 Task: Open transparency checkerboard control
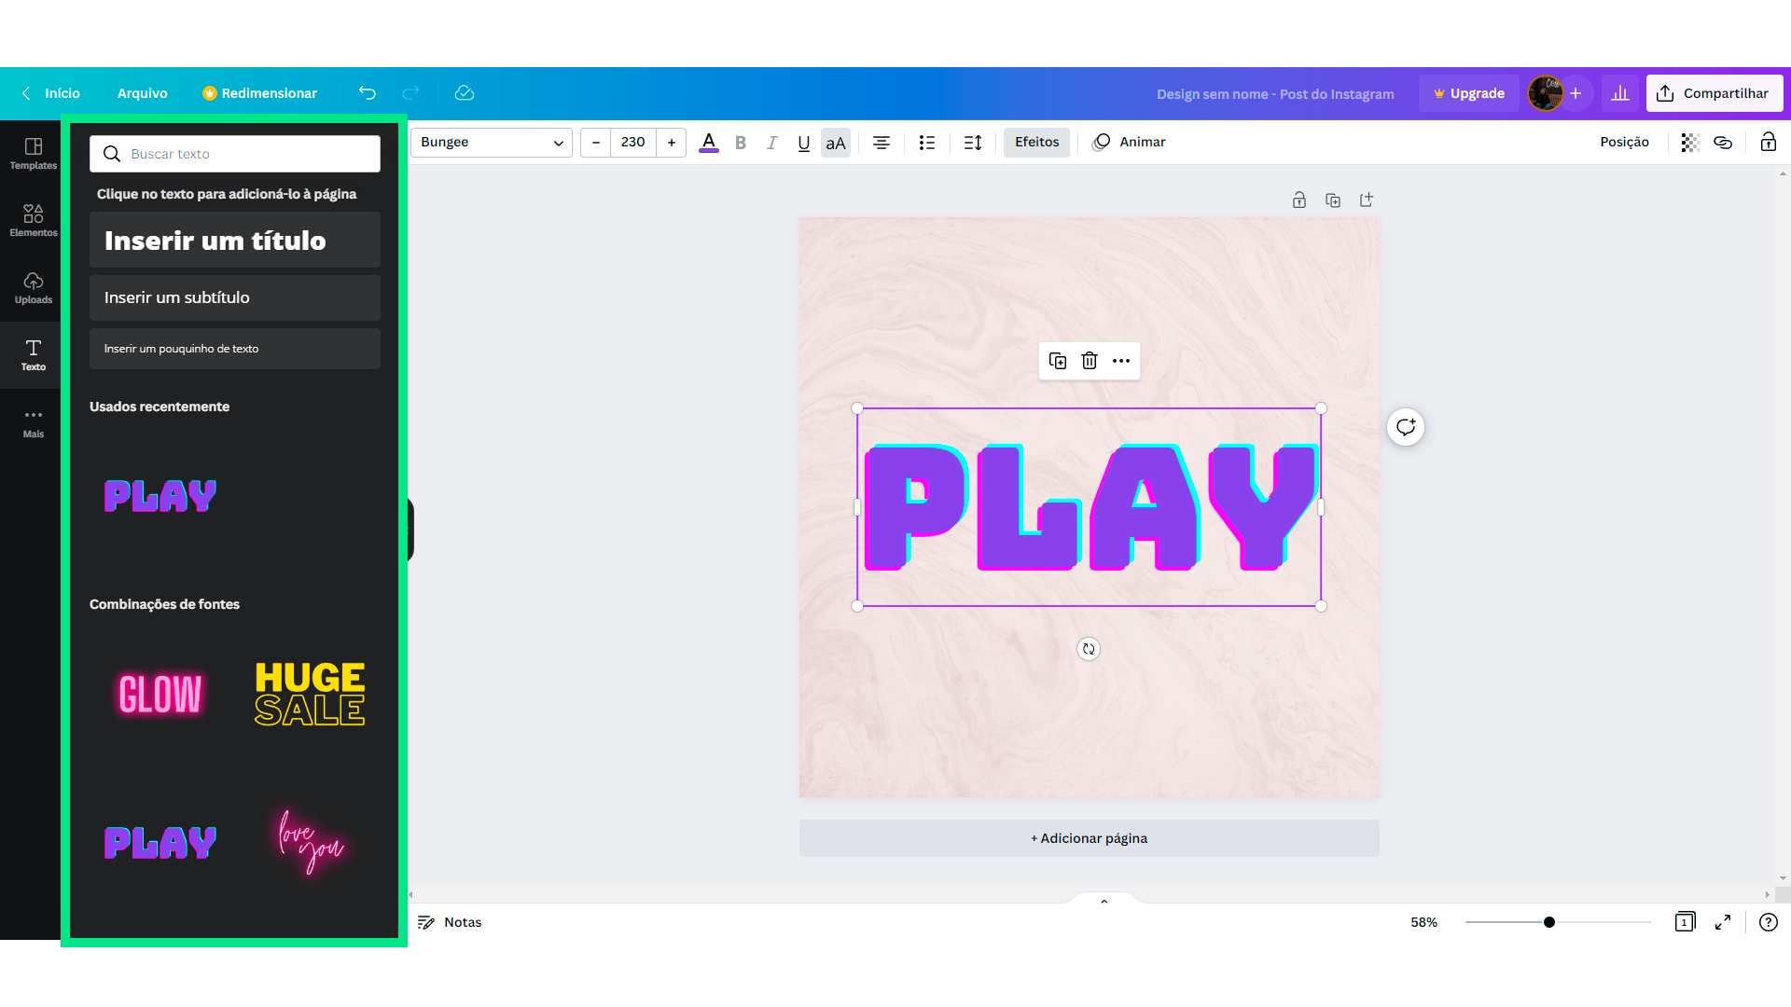point(1690,143)
